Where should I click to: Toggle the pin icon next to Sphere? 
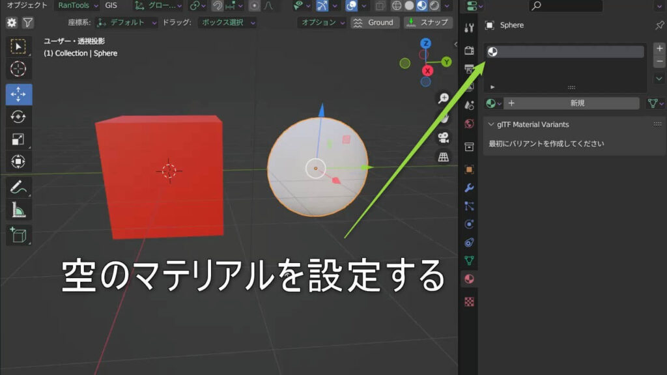tap(659, 25)
